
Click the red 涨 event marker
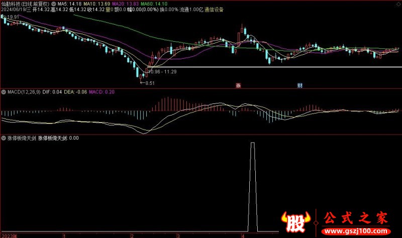point(238,85)
